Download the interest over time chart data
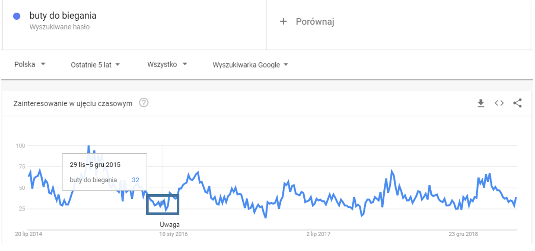The height and width of the screenshot is (251, 535). 481,103
